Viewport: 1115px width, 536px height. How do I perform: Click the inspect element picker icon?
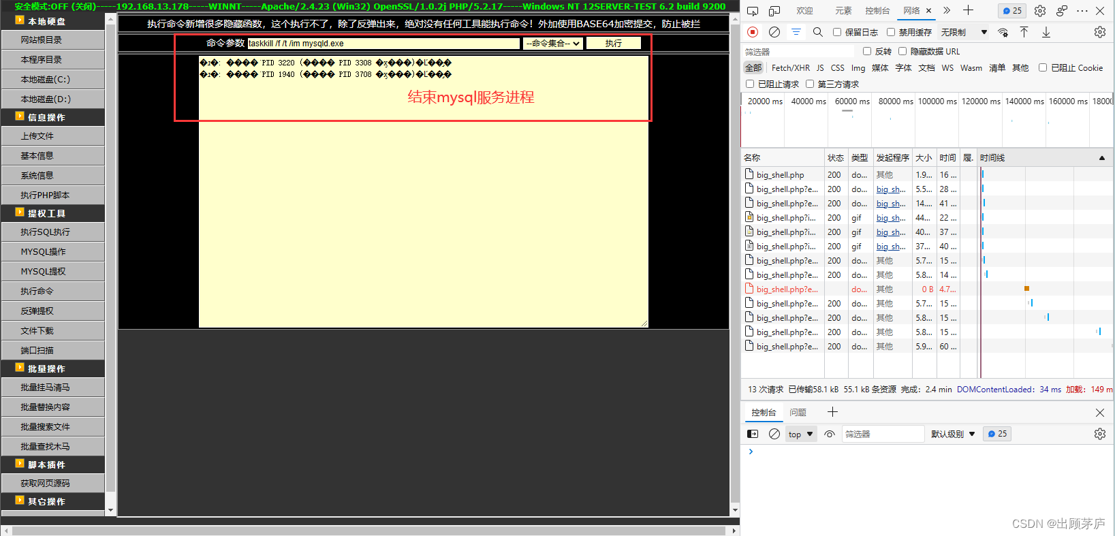753,11
